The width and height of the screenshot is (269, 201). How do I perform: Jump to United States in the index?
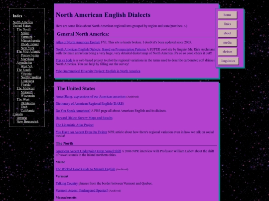point(21,26)
